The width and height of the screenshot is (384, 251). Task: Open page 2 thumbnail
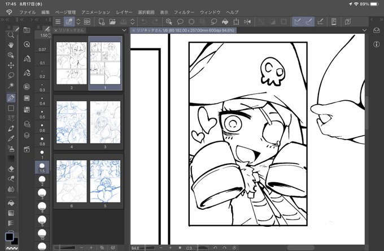tap(72, 63)
